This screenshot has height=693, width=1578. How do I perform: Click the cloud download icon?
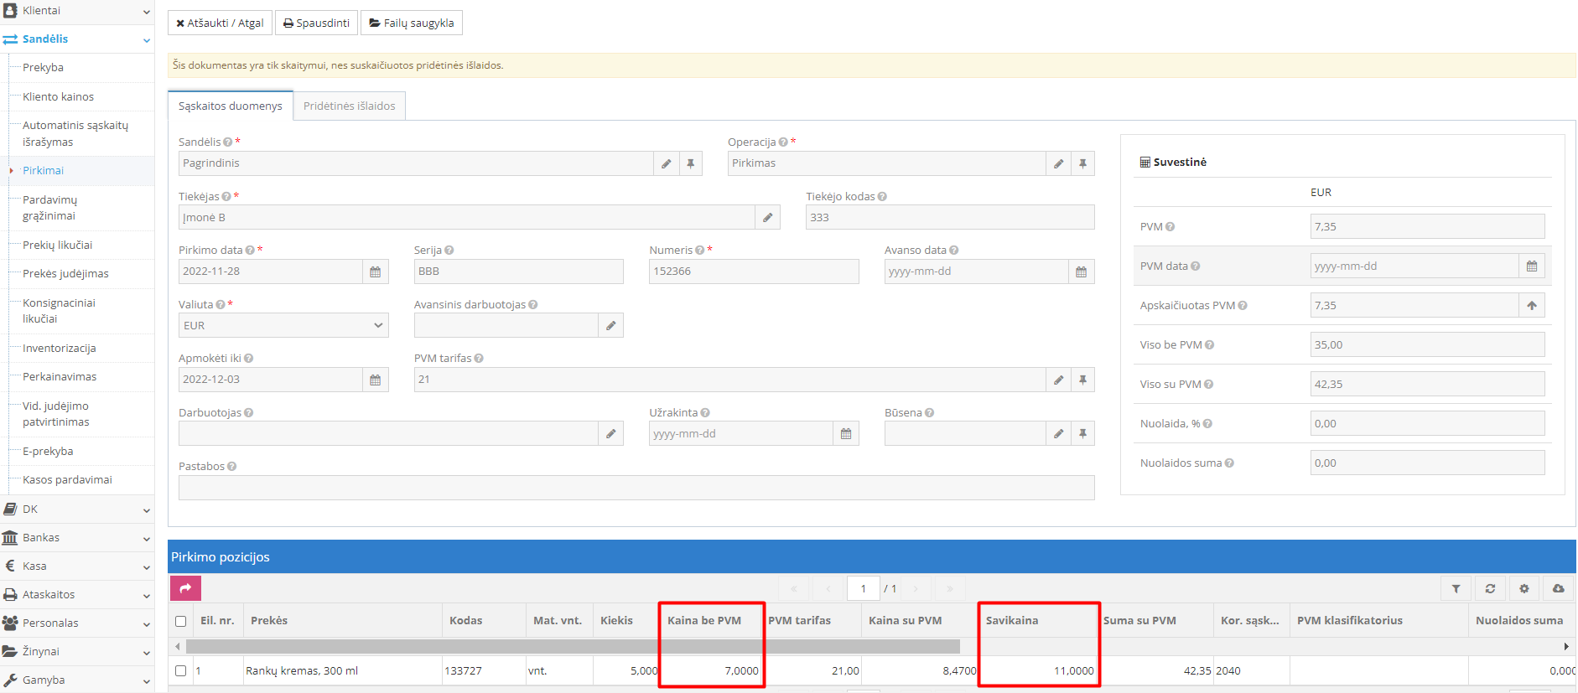tap(1558, 588)
